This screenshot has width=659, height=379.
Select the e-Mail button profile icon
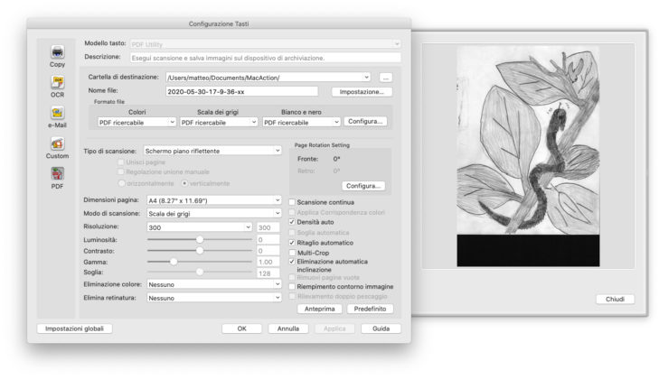[58, 113]
